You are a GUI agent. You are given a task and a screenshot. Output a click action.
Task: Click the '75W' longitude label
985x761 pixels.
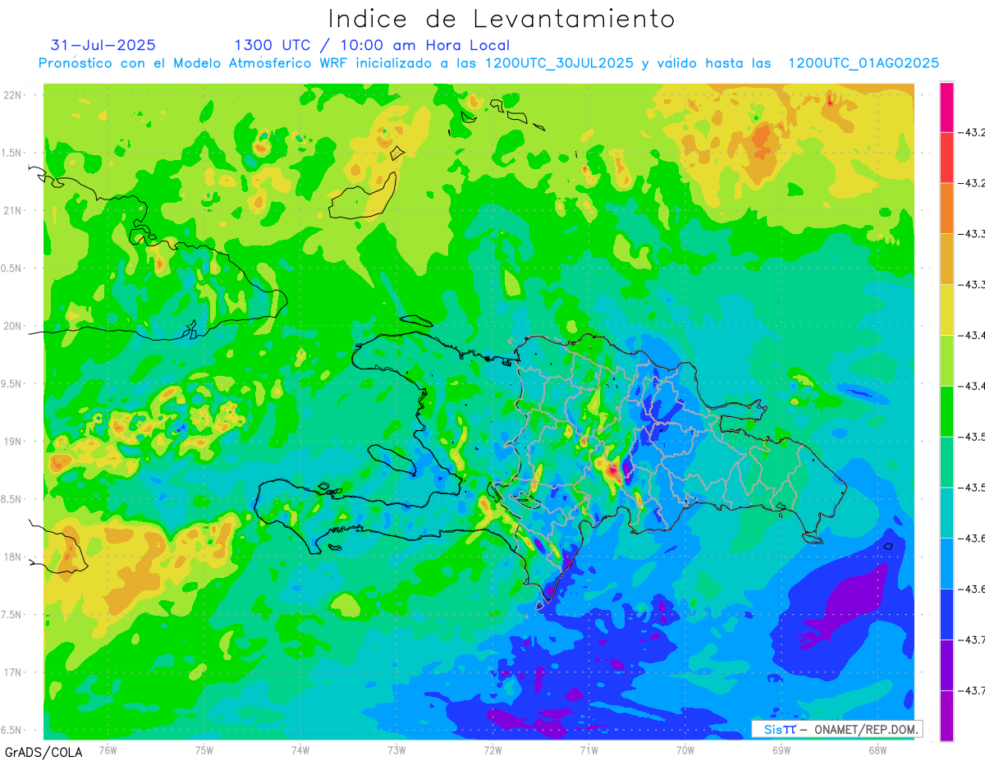click(x=204, y=750)
